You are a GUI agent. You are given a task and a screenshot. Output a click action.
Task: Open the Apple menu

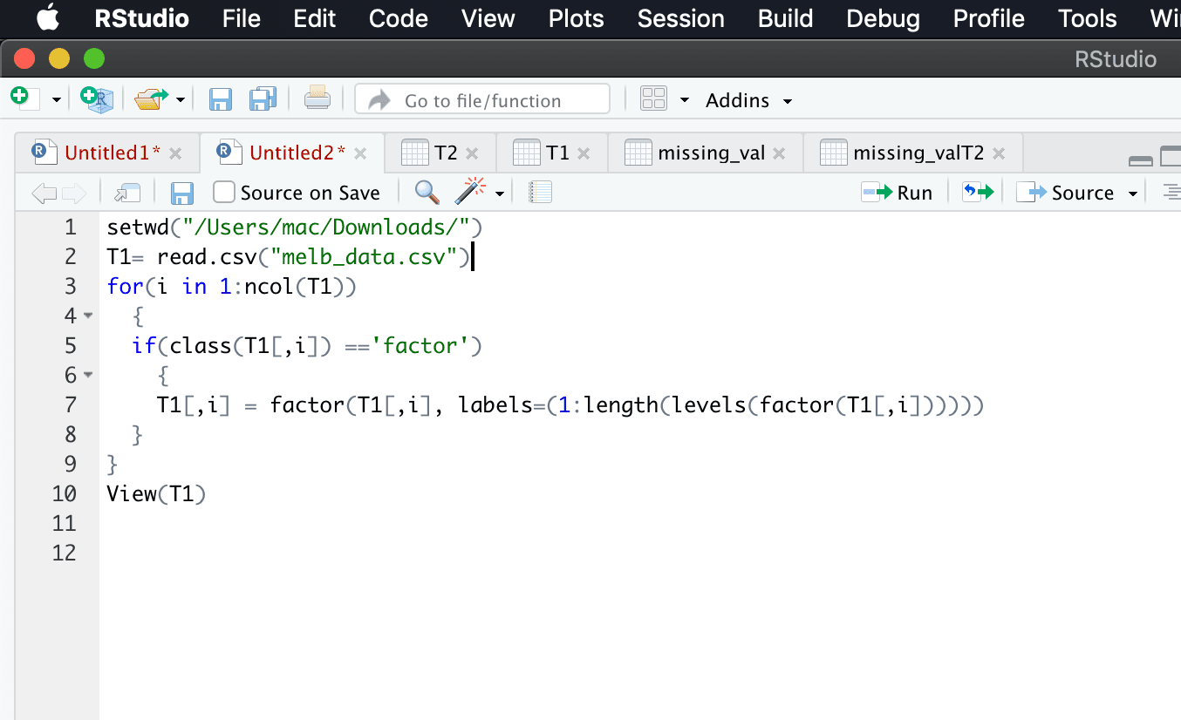48,17
